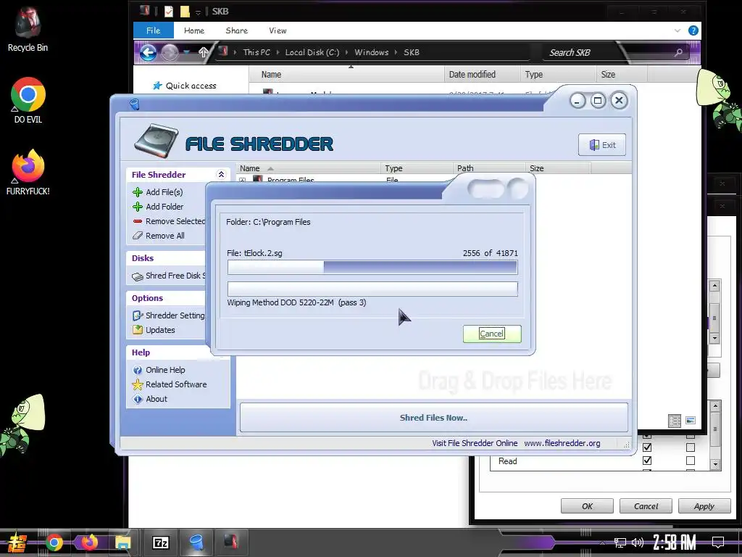This screenshot has width=742, height=557.
Task: Collapse File Shredder sidebar section chevron
Action: [221, 175]
